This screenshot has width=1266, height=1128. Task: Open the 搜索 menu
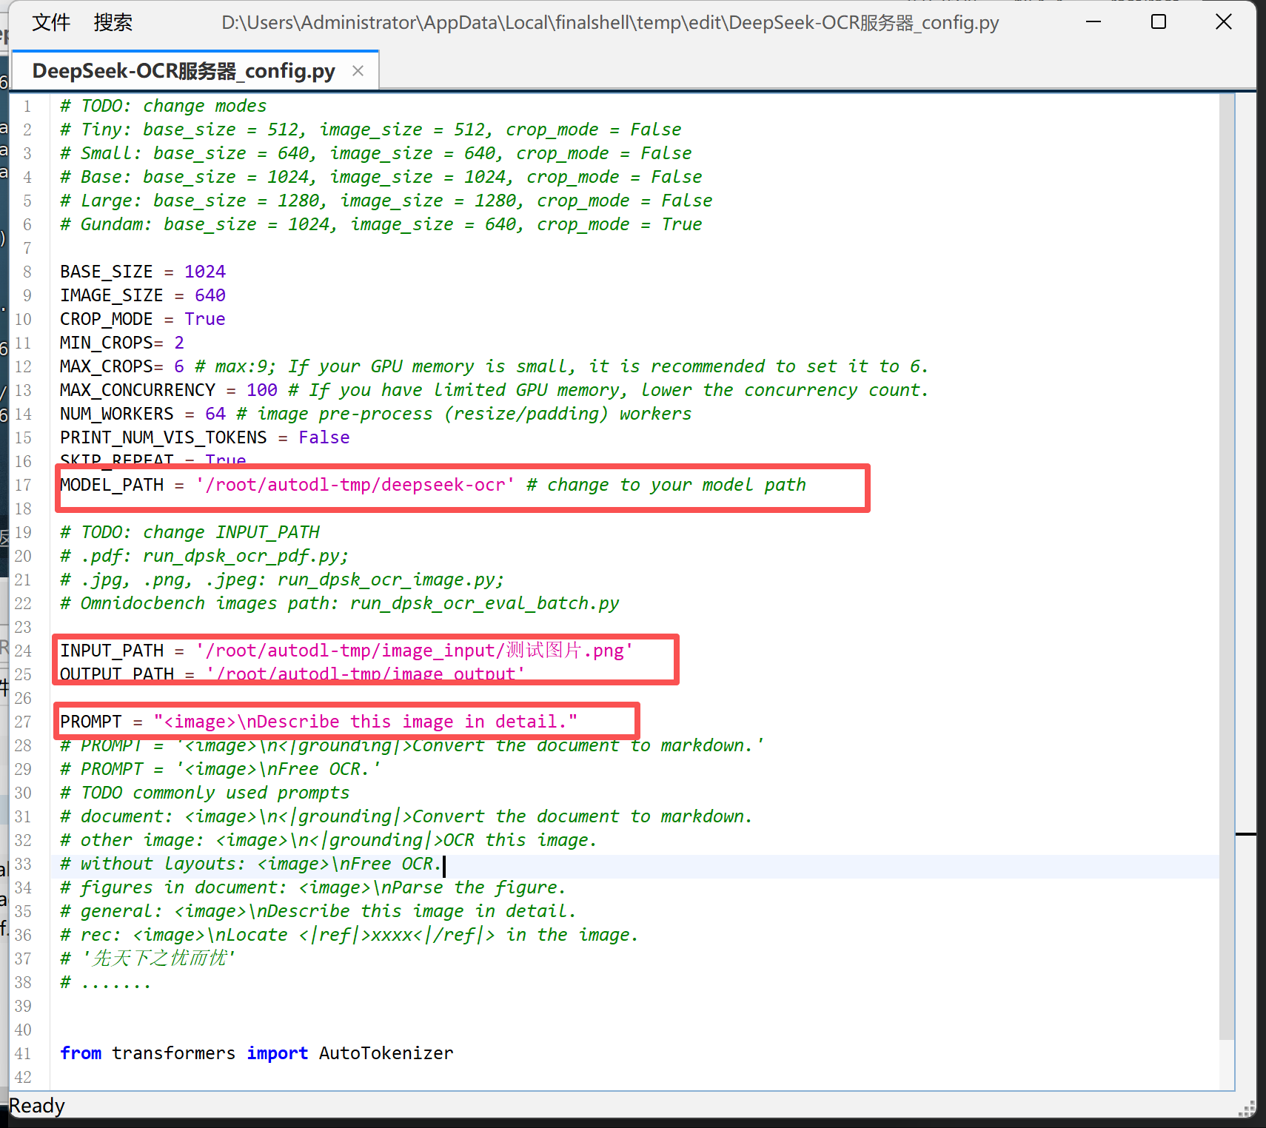coord(113,23)
